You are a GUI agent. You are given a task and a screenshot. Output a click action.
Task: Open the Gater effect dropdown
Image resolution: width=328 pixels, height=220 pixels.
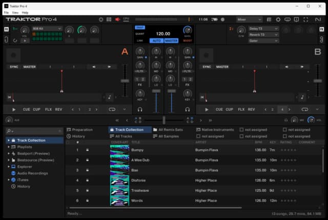(x=263, y=41)
